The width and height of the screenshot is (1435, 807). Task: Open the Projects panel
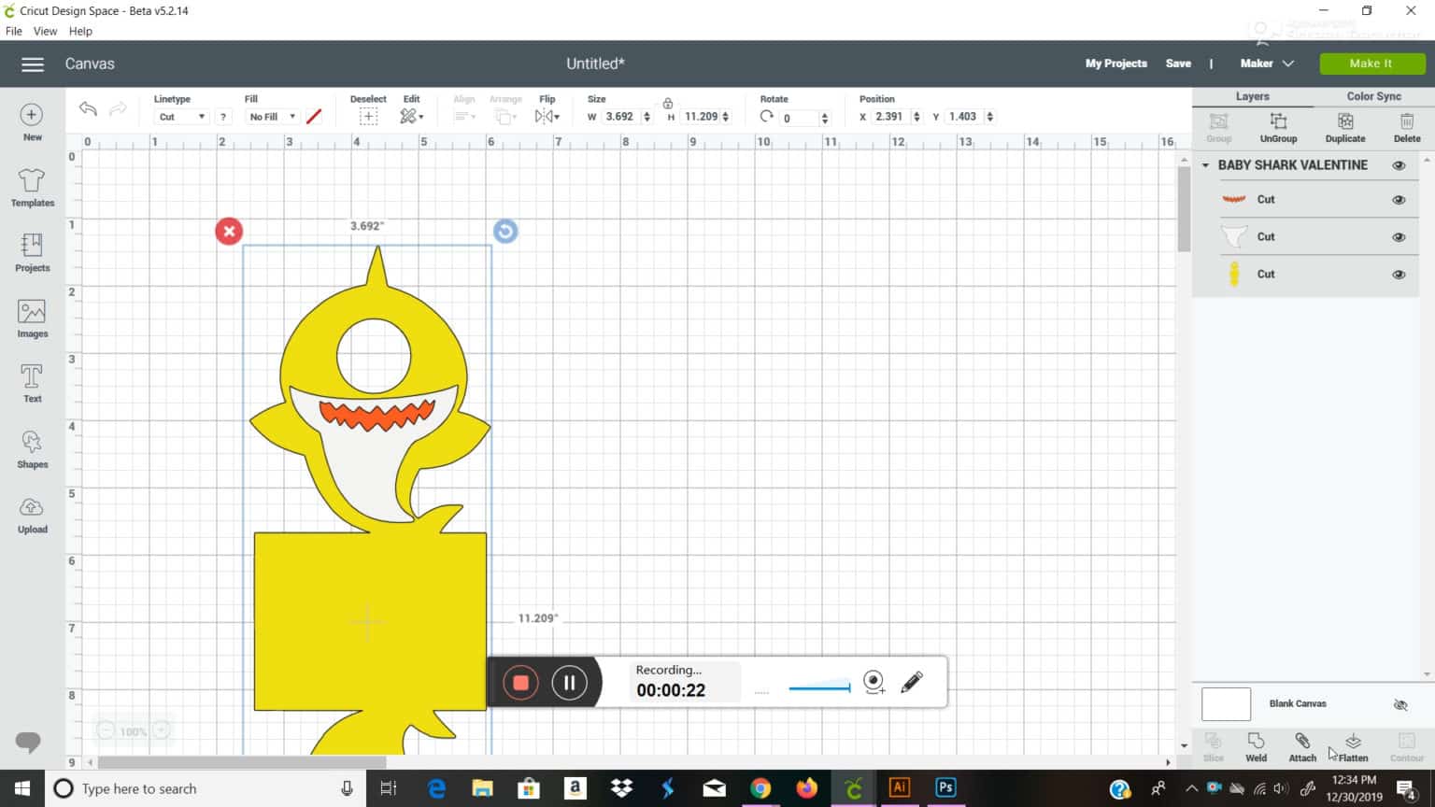pyautogui.click(x=32, y=253)
